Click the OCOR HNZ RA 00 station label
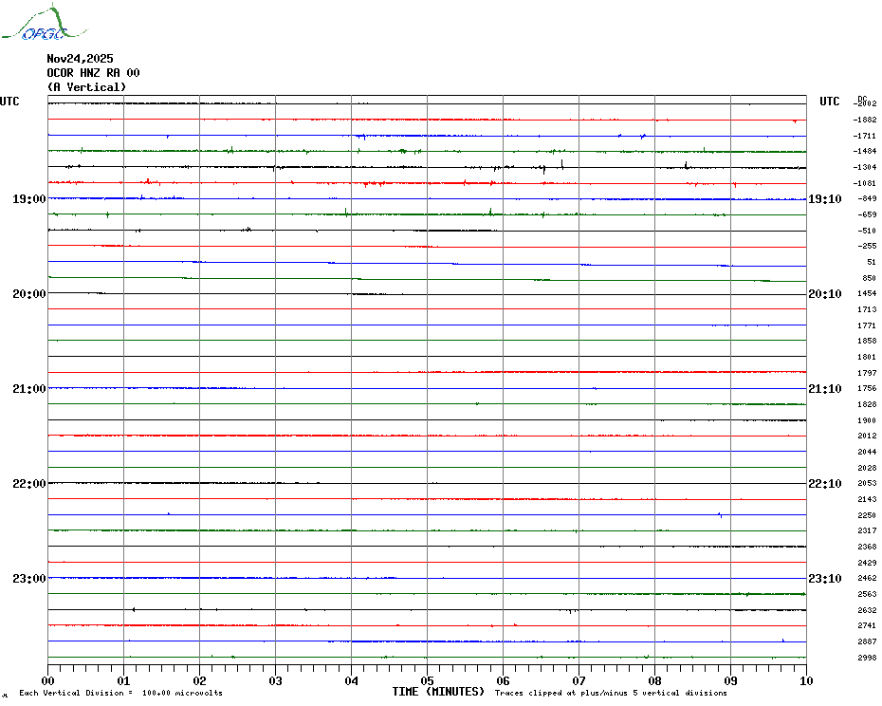Viewport: 882px width, 706px height. [x=93, y=73]
